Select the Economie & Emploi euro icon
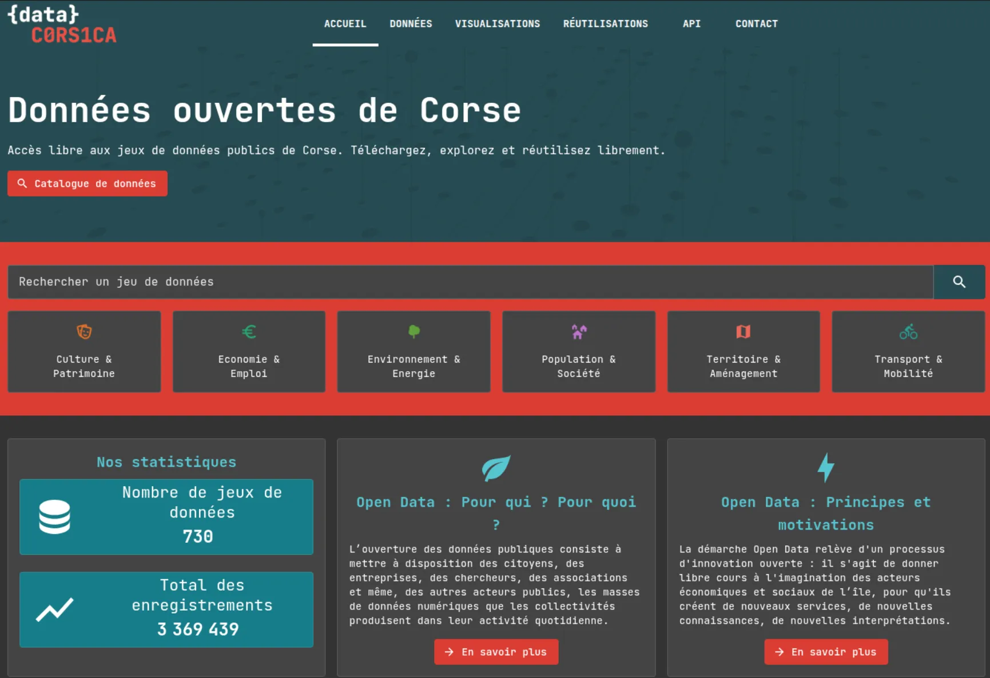The width and height of the screenshot is (990, 678). click(249, 331)
